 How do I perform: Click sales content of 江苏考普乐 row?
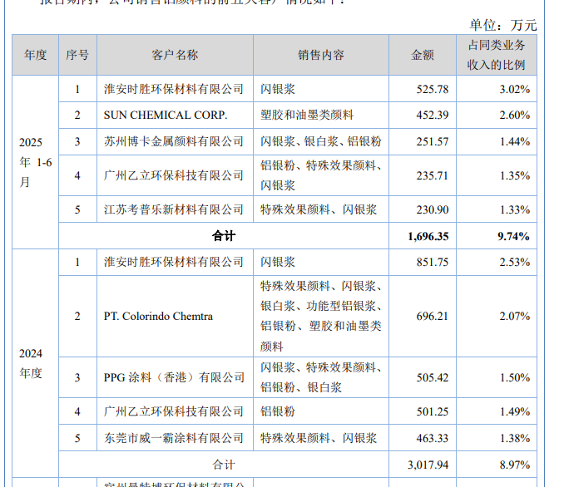pos(321,209)
